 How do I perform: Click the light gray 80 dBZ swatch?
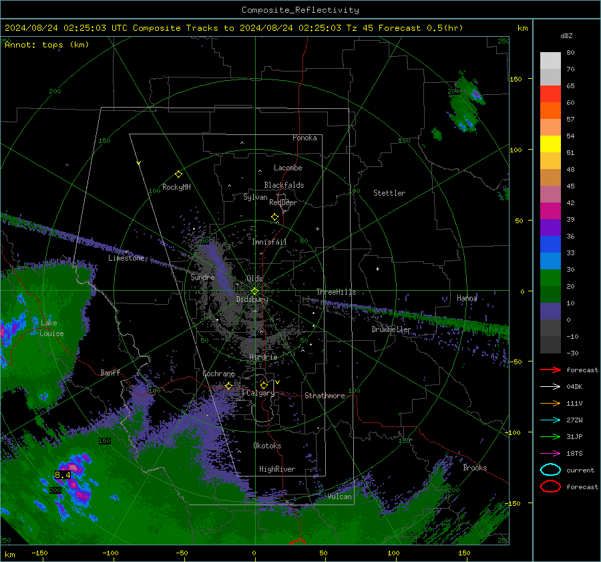(x=550, y=61)
